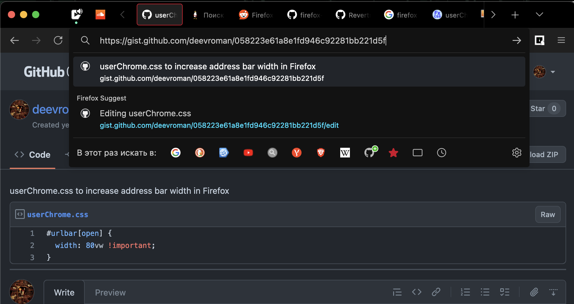The height and width of the screenshot is (304, 574).
Task: Insert a heading in comment
Action: pos(397,292)
